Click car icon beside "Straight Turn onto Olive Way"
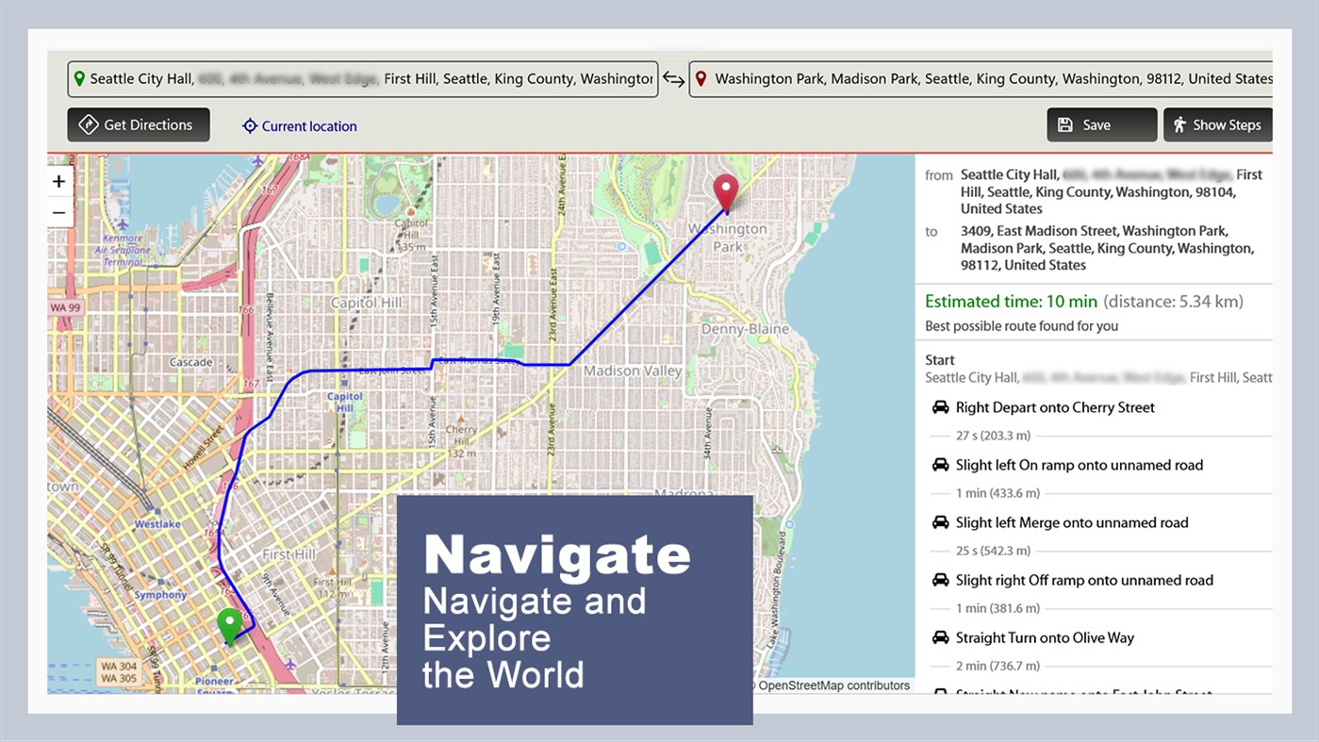Image resolution: width=1319 pixels, height=742 pixels. point(940,637)
